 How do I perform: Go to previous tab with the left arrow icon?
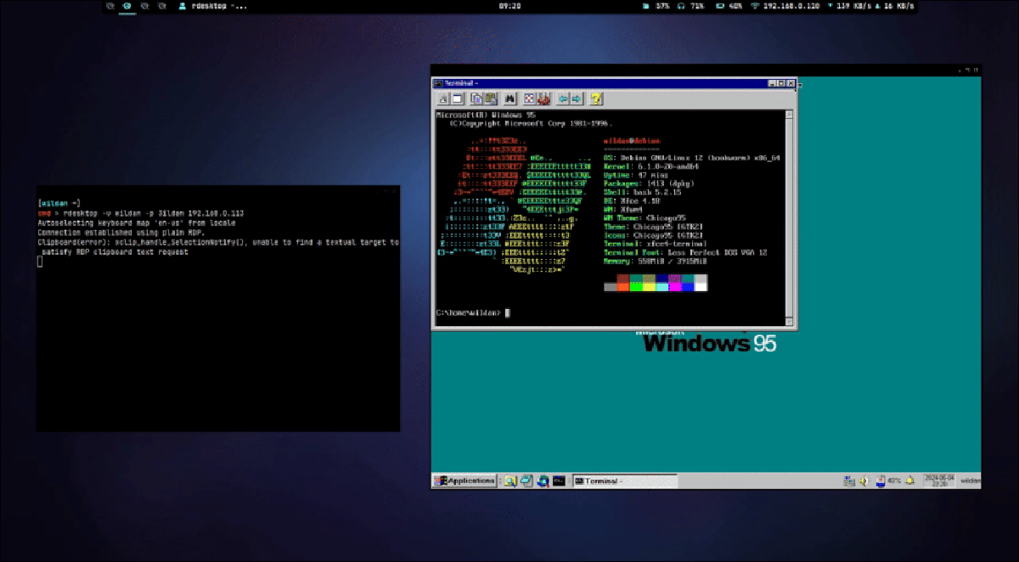tap(563, 98)
